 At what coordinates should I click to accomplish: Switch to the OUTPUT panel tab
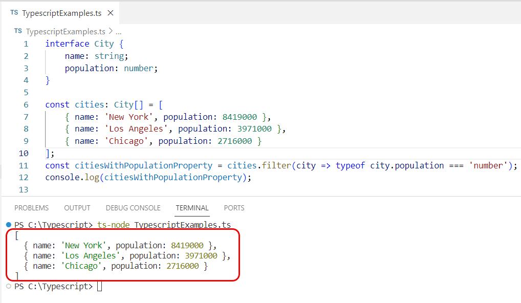coord(77,208)
